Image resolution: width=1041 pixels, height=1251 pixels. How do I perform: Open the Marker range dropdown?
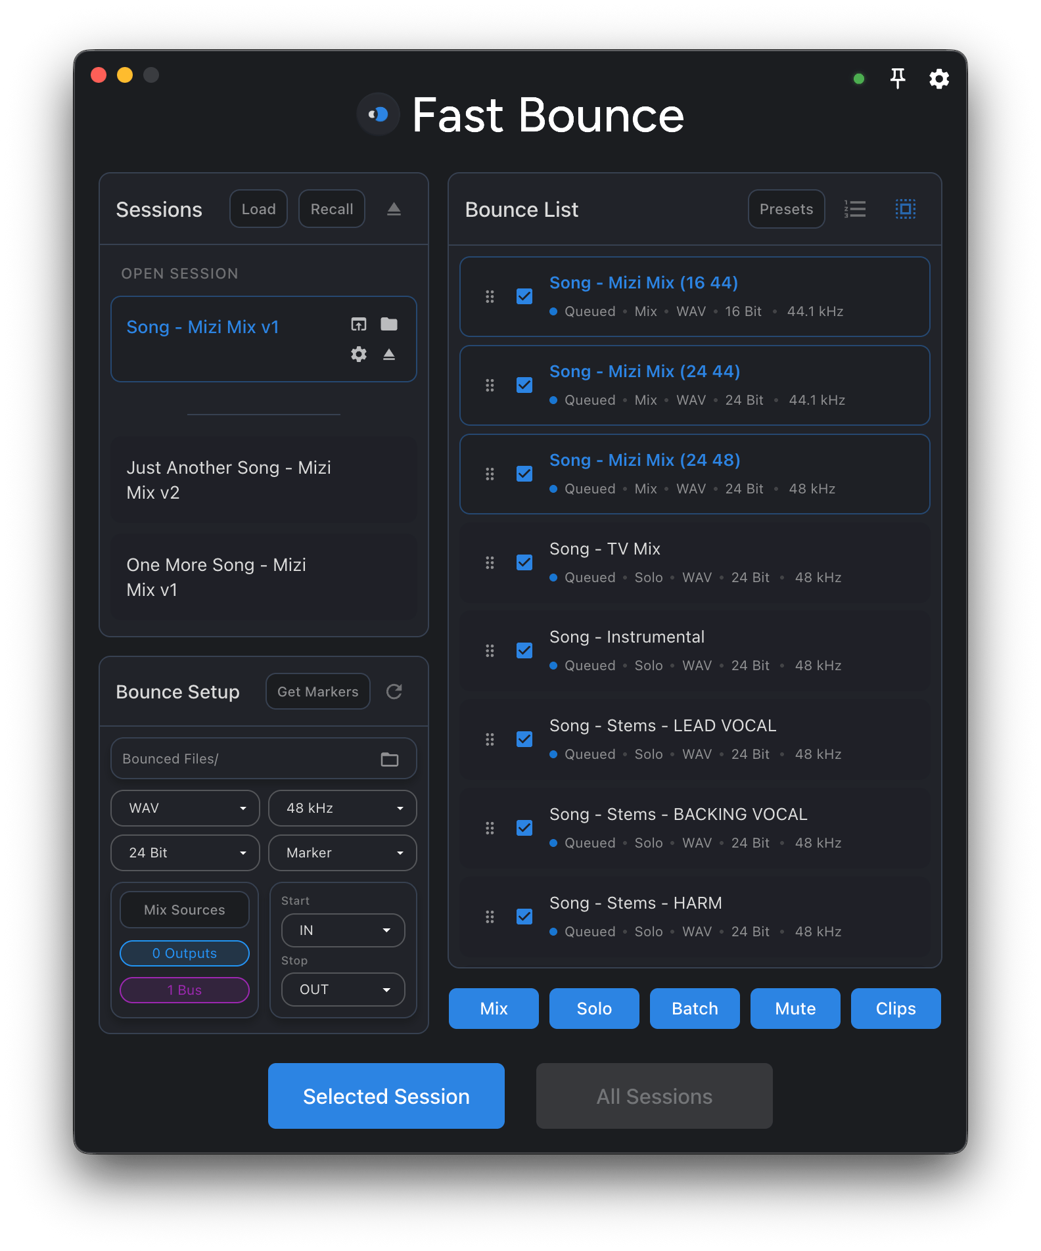(x=342, y=853)
